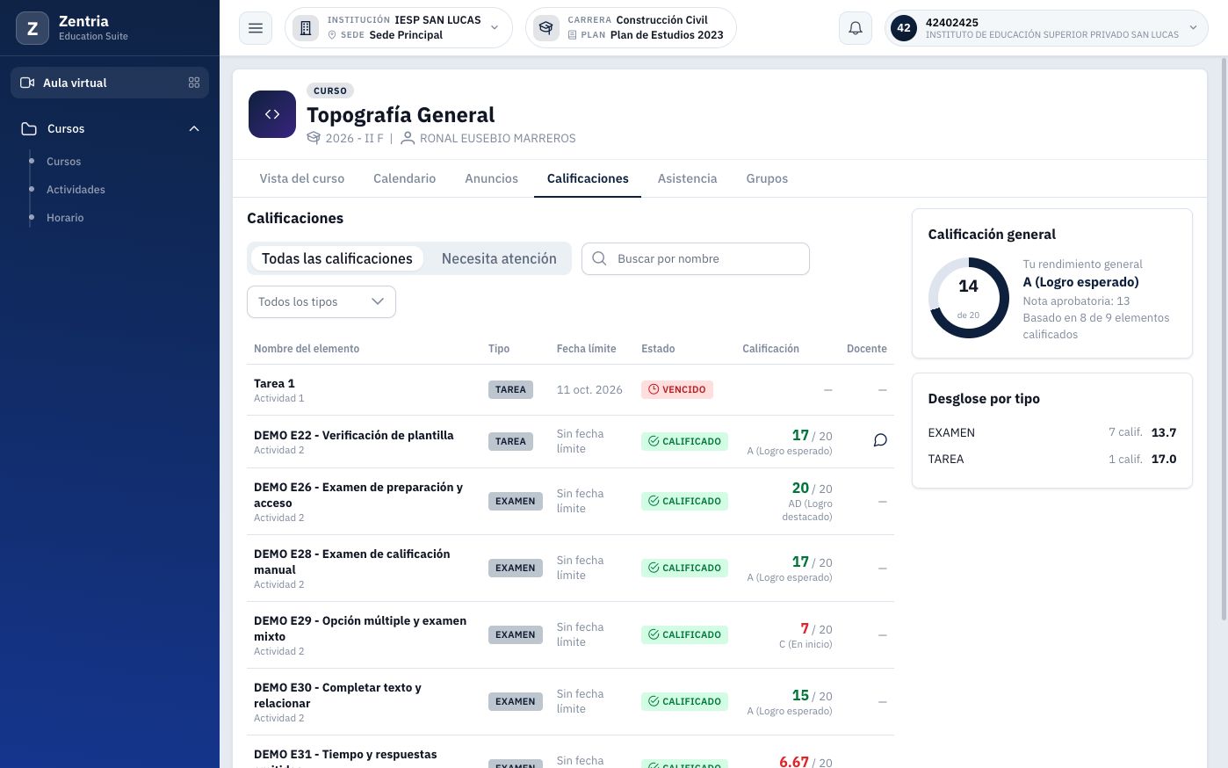Viewport: 1228px width, 768px height.
Task: Click the grid icon beside Aula virtual
Action: click(194, 83)
